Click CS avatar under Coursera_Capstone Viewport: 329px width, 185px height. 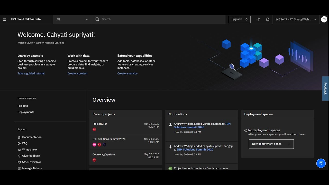click(x=94, y=160)
